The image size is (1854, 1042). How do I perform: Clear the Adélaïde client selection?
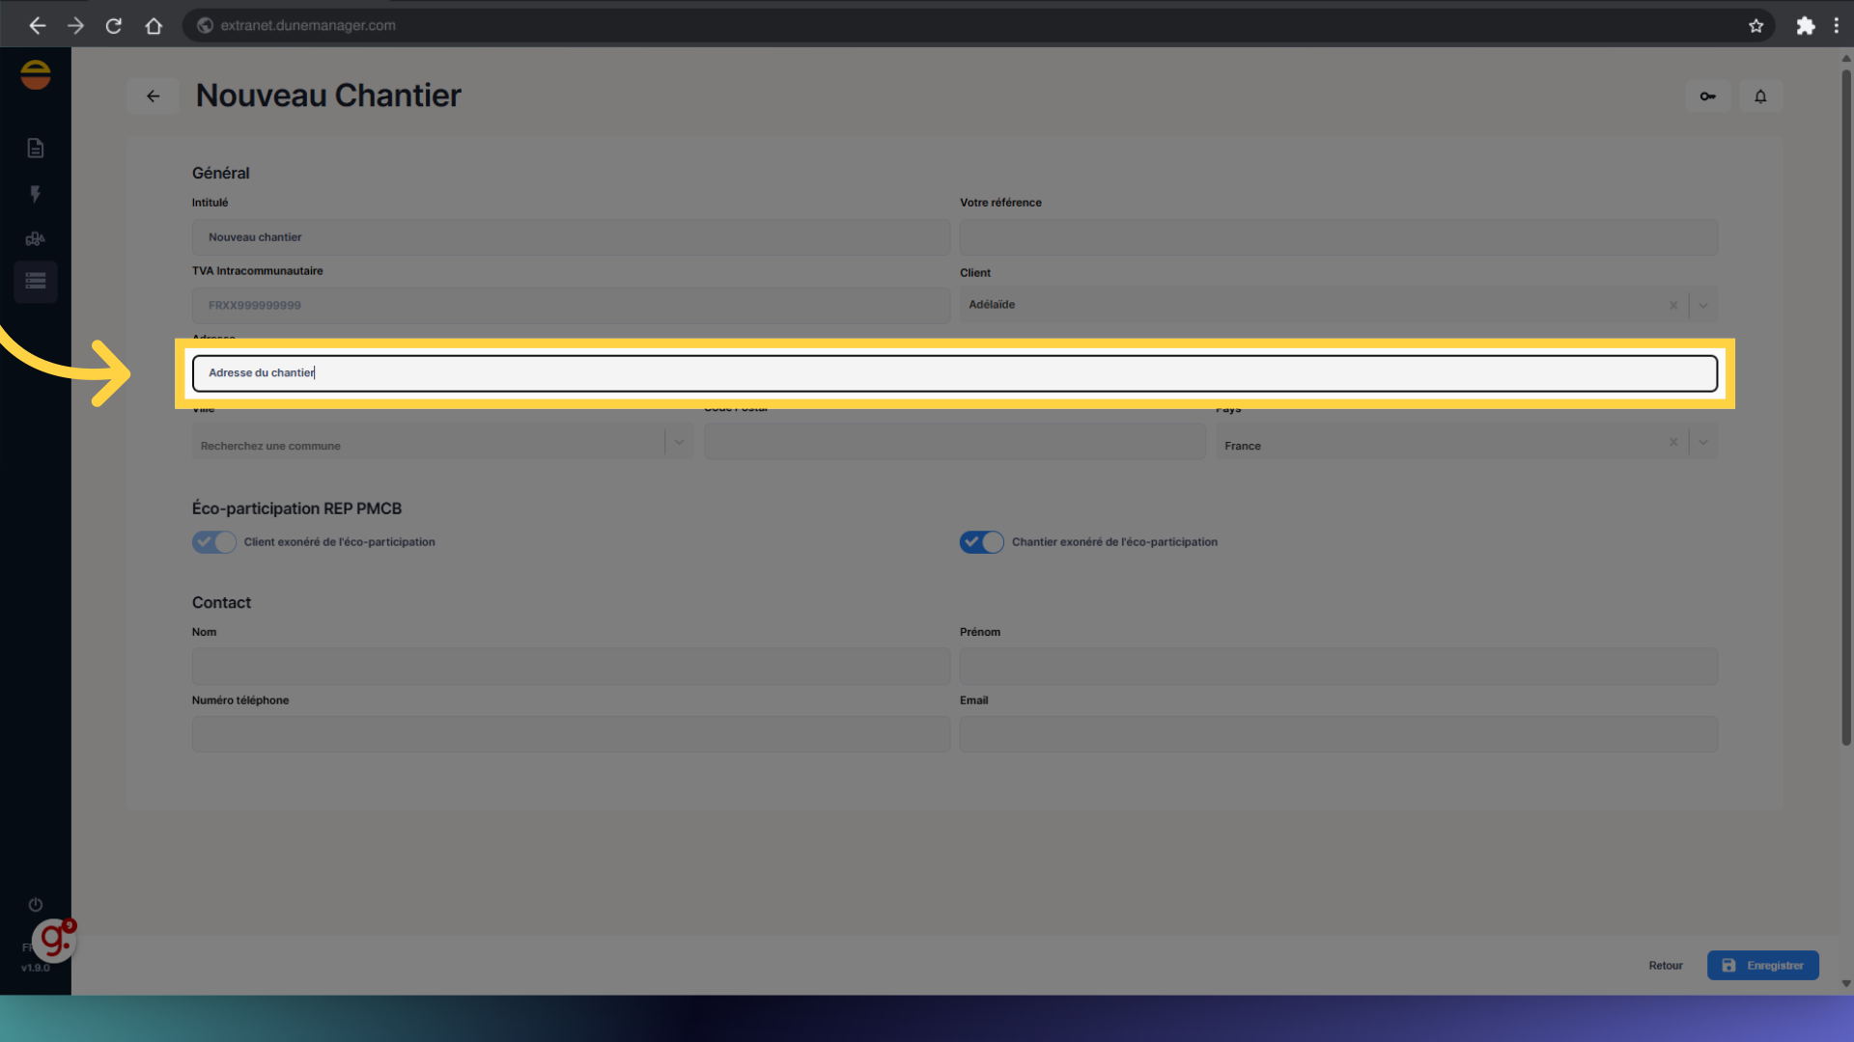click(1673, 306)
